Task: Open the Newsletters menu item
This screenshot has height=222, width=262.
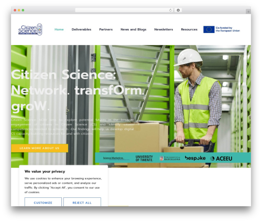Action: pyautogui.click(x=163, y=29)
